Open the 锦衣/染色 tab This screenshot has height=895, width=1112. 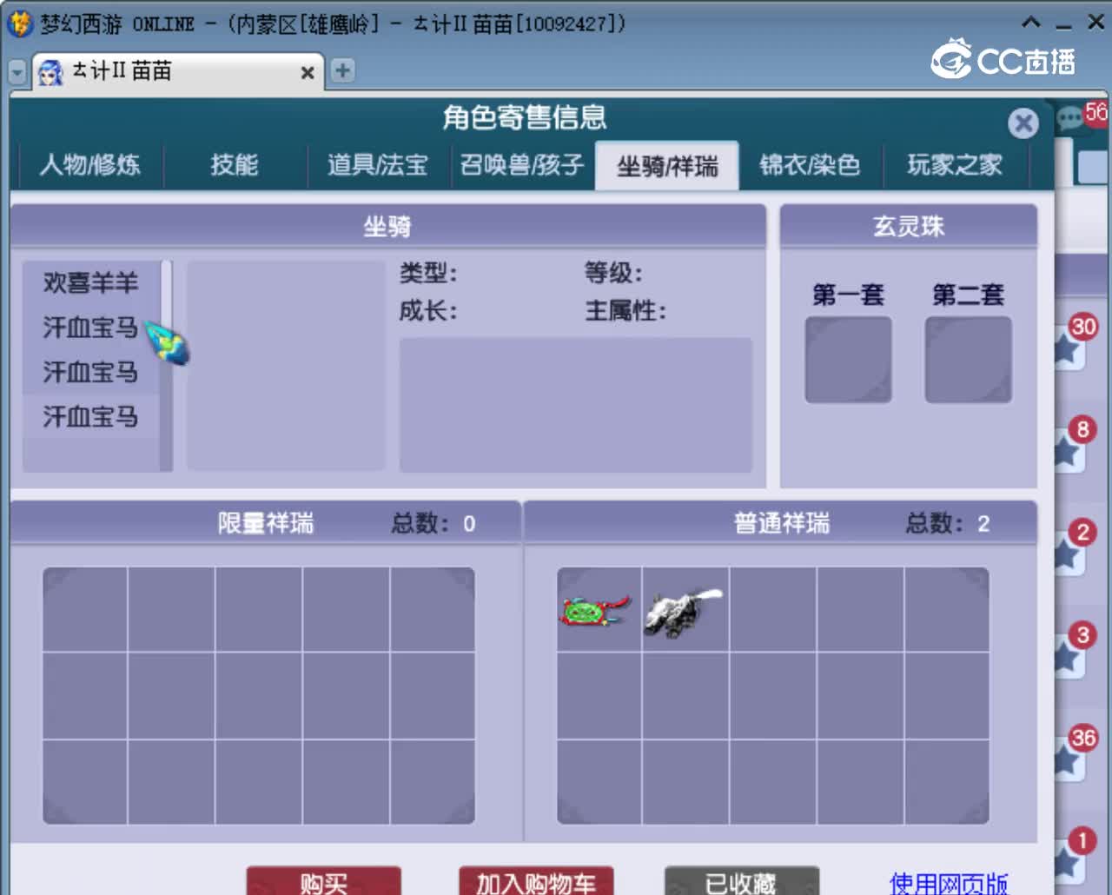(x=808, y=165)
